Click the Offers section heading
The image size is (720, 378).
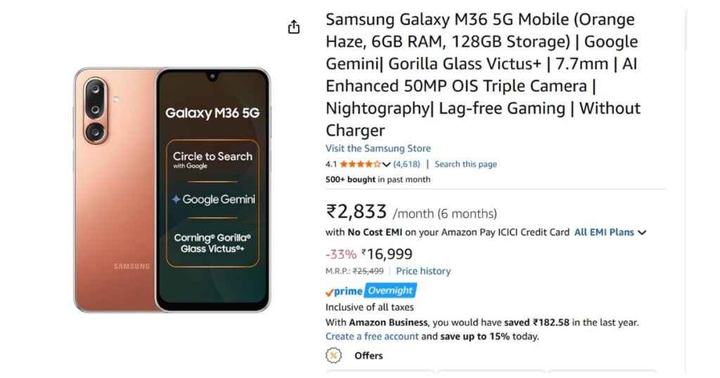point(368,356)
